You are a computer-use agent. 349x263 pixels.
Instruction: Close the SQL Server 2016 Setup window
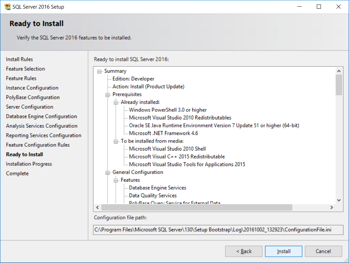(x=339, y=7)
